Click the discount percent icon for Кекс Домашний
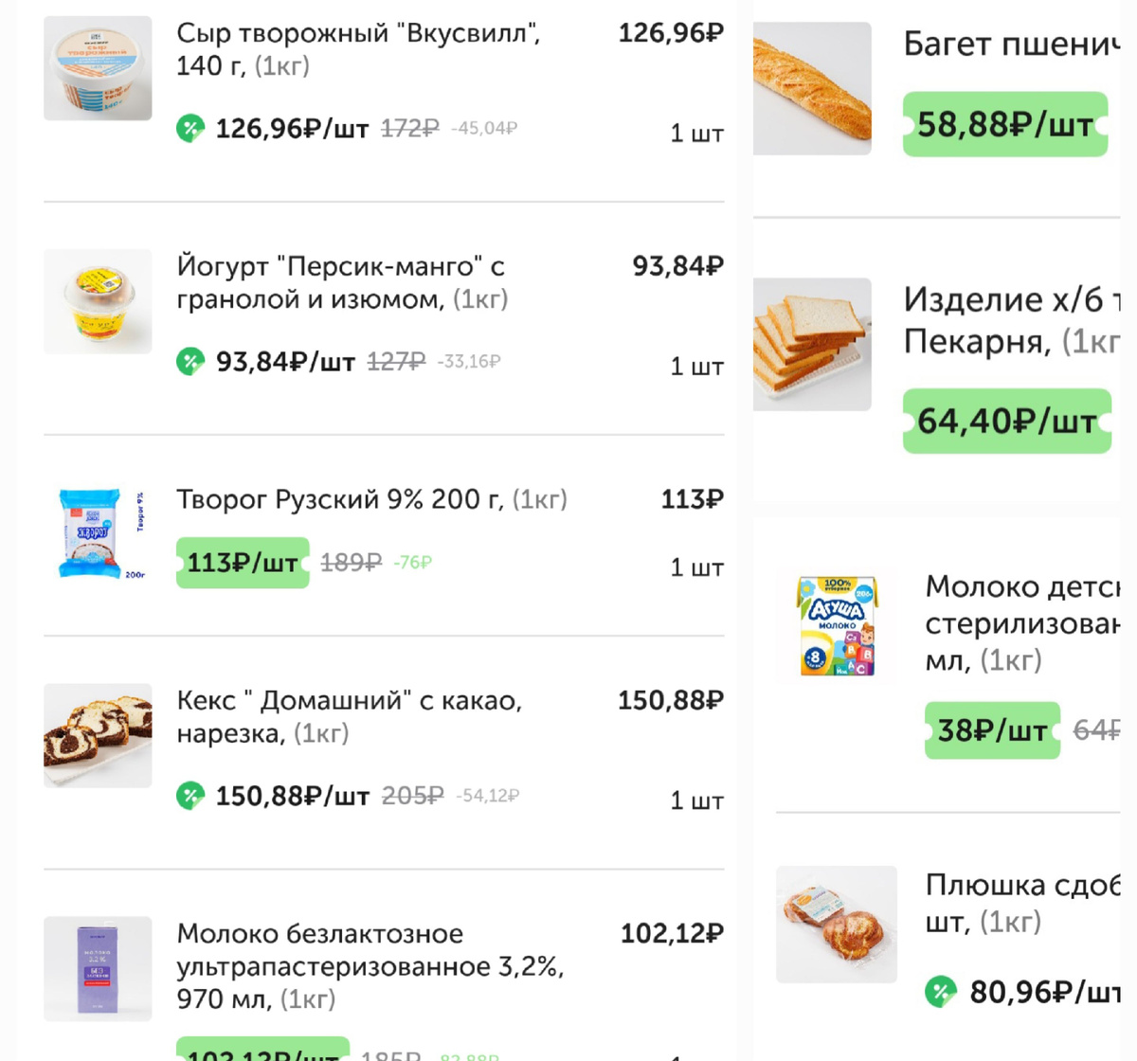Screen dimensions: 1137x1061 190,796
